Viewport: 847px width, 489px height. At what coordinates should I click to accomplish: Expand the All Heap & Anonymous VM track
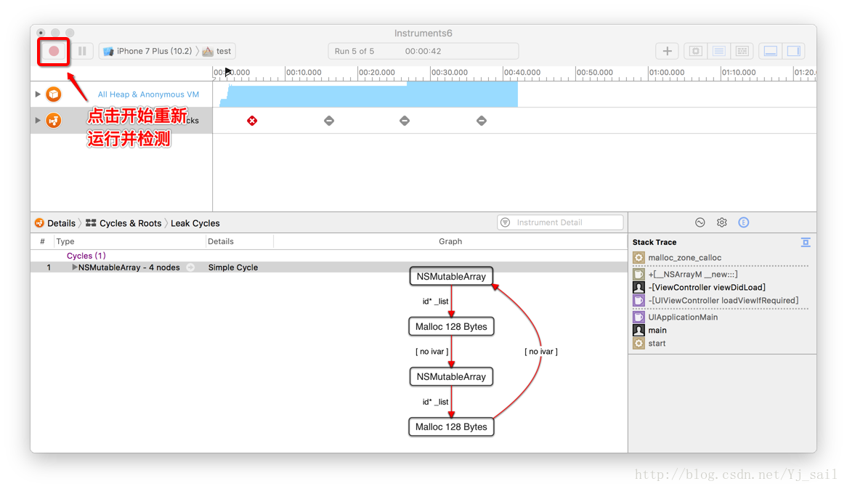[38, 94]
